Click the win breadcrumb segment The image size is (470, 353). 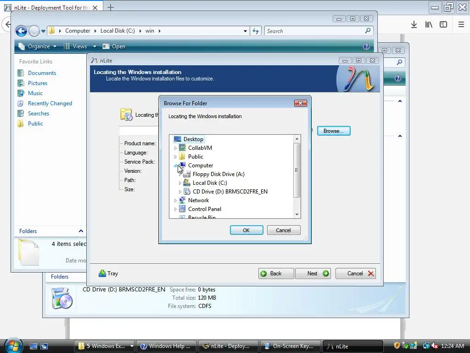[150, 31]
